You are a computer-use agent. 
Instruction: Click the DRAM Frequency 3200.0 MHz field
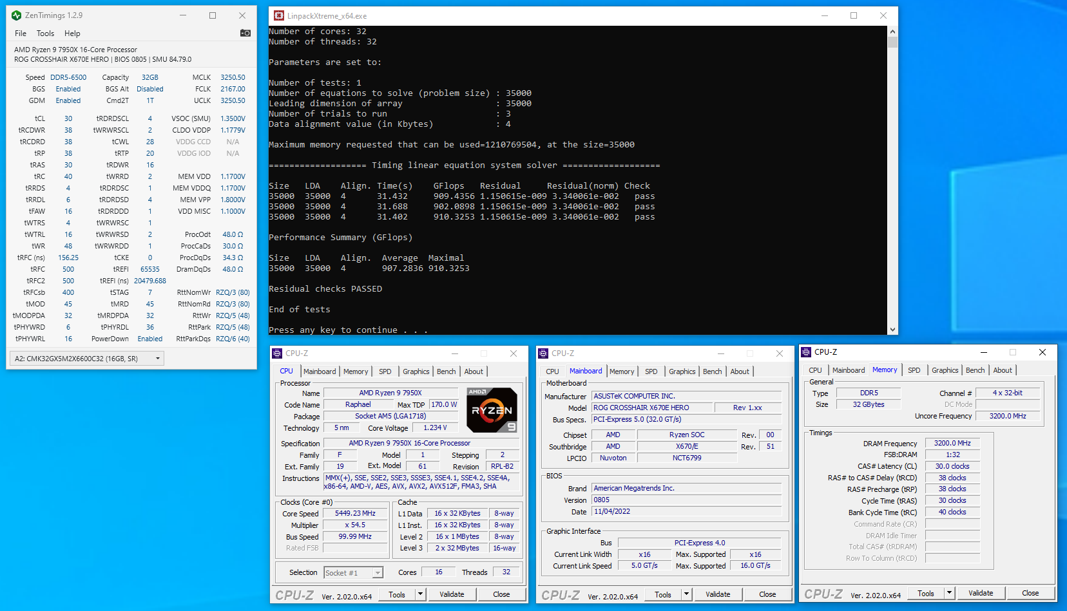pyautogui.click(x=952, y=443)
